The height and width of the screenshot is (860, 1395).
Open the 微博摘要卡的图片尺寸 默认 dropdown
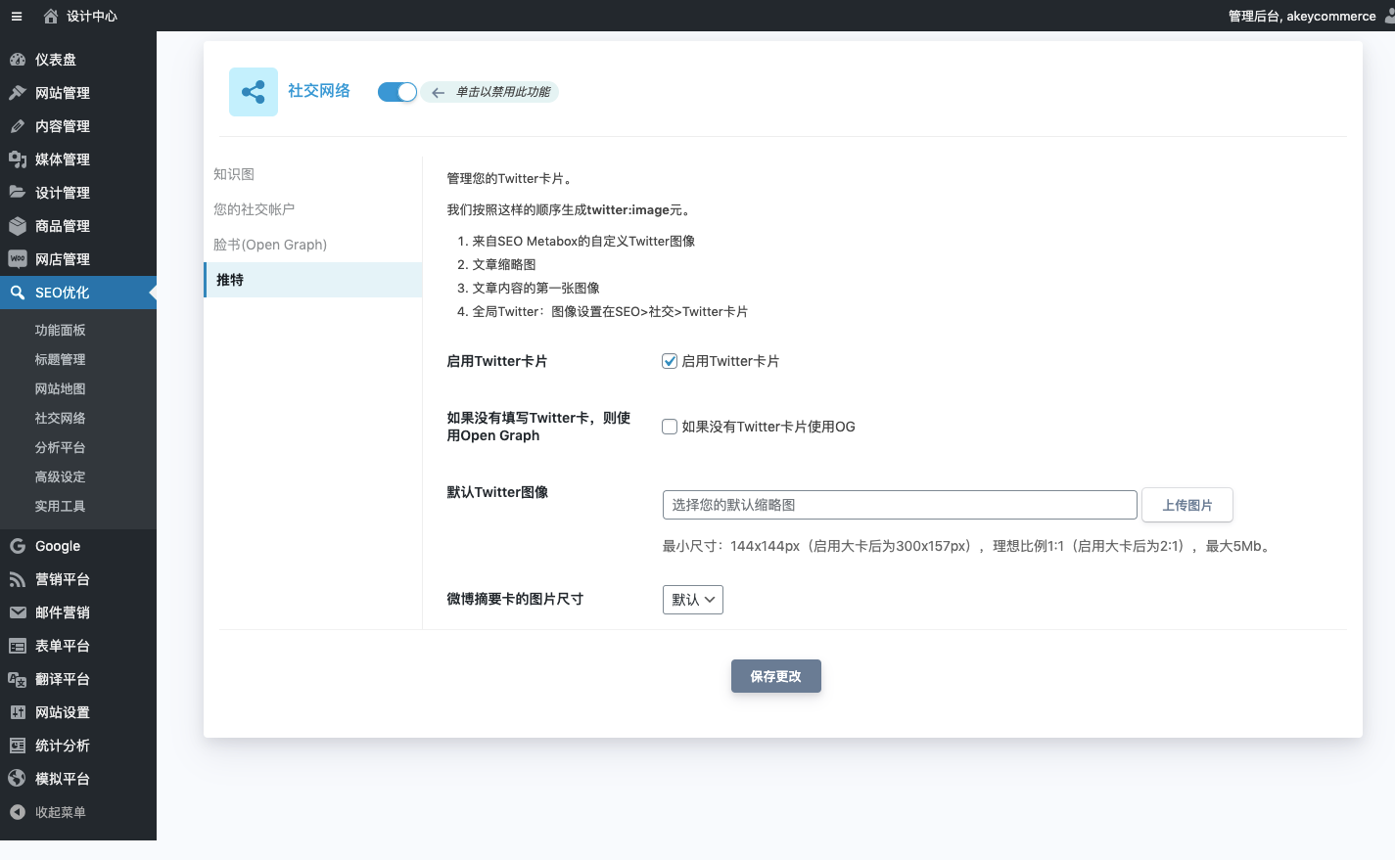click(693, 600)
